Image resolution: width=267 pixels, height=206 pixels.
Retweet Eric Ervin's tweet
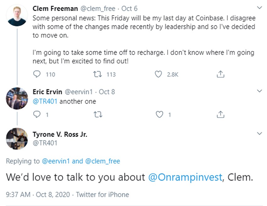click(x=98, y=114)
